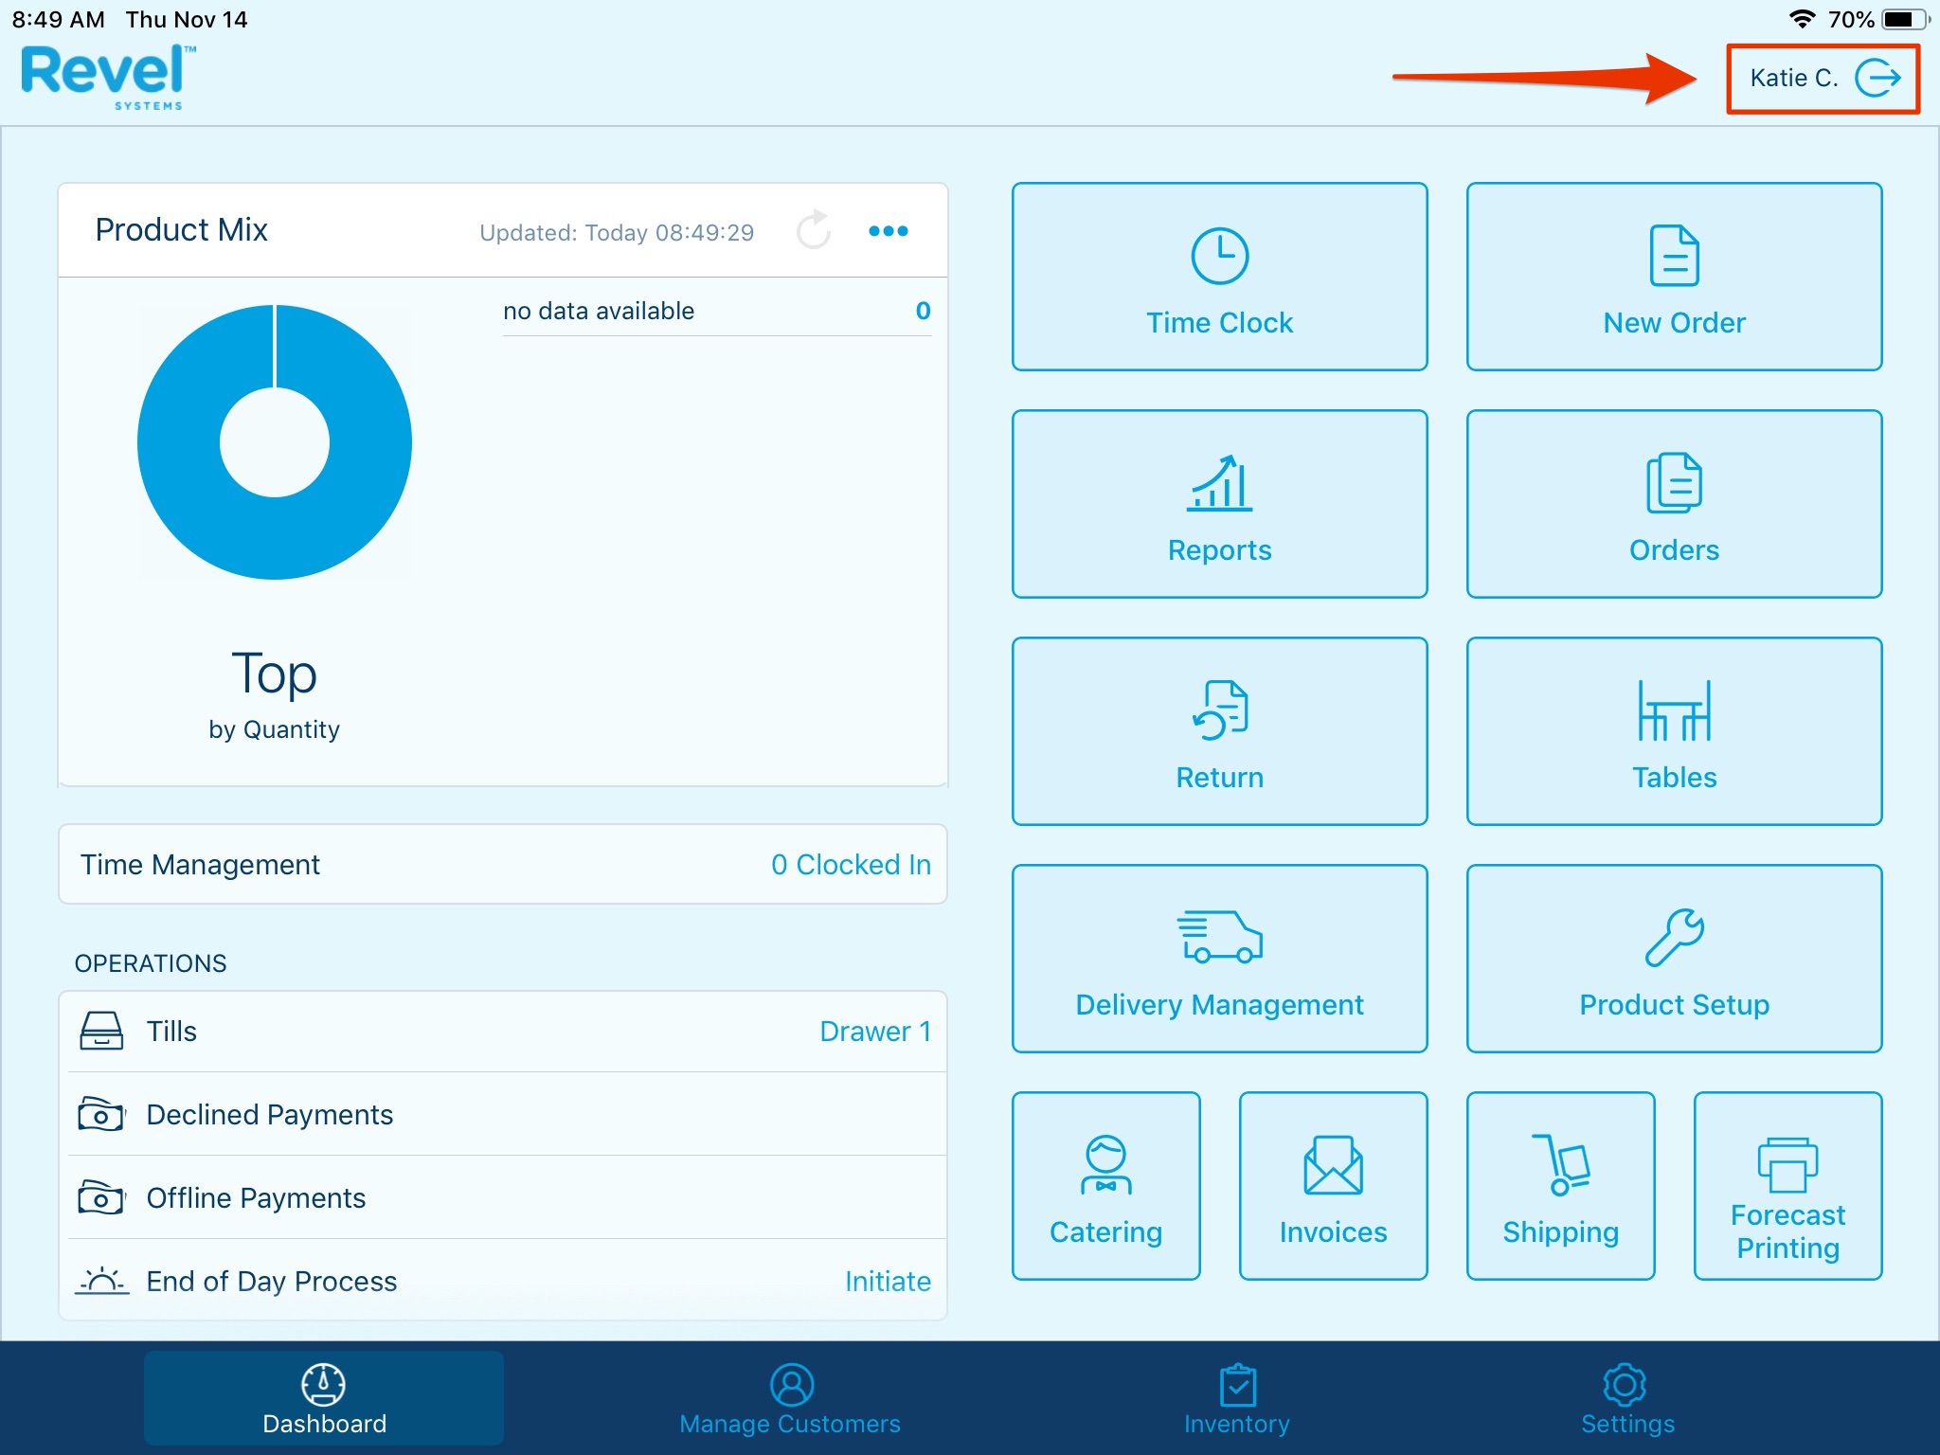This screenshot has width=1940, height=1455.
Task: Open the Tables layout tile
Action: click(1673, 731)
